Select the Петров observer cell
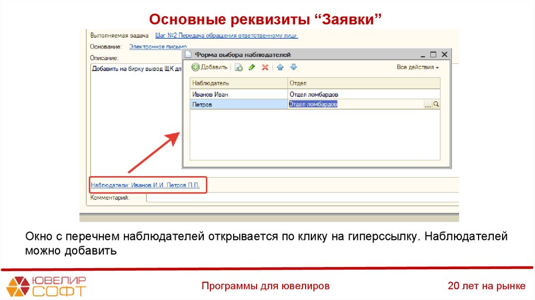This screenshot has height=300, width=535. [x=238, y=105]
